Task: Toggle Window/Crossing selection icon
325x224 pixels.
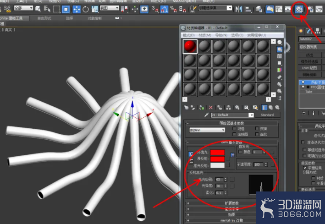Action: [x=66, y=9]
